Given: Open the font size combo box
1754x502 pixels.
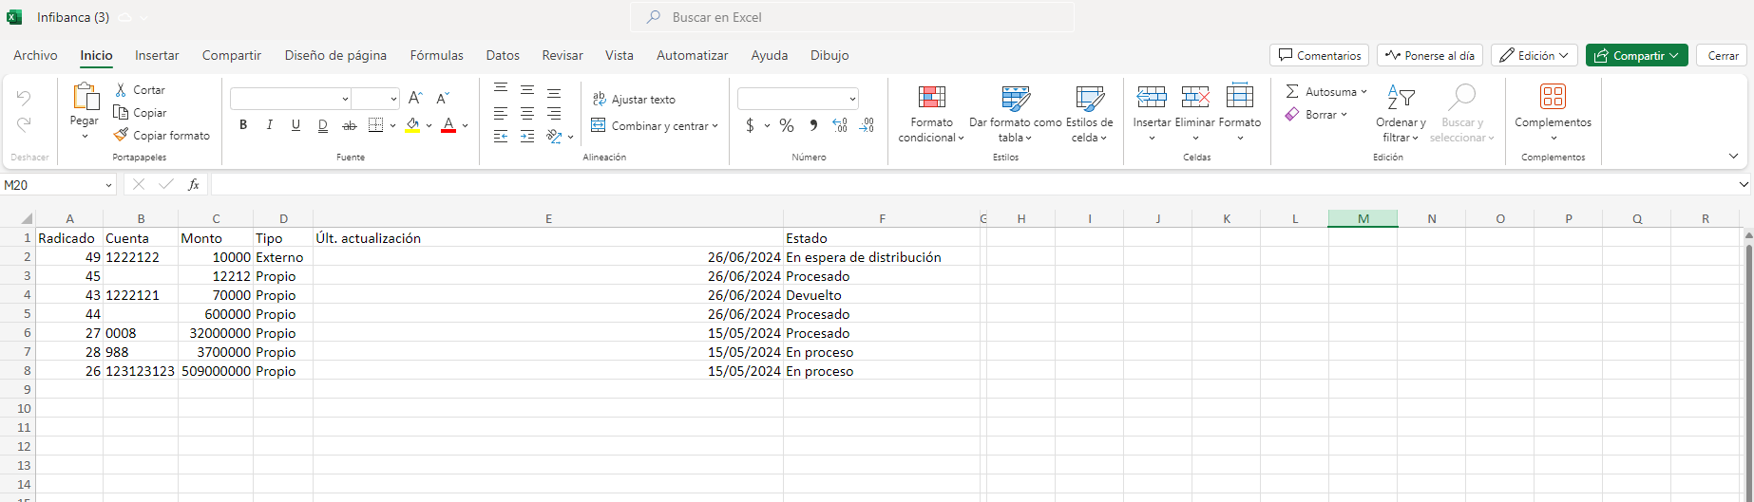Looking at the screenshot, I should pos(375,98).
